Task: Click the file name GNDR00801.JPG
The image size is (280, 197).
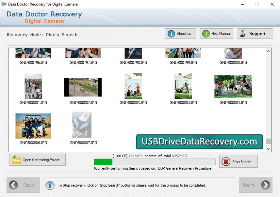Action: point(33,103)
